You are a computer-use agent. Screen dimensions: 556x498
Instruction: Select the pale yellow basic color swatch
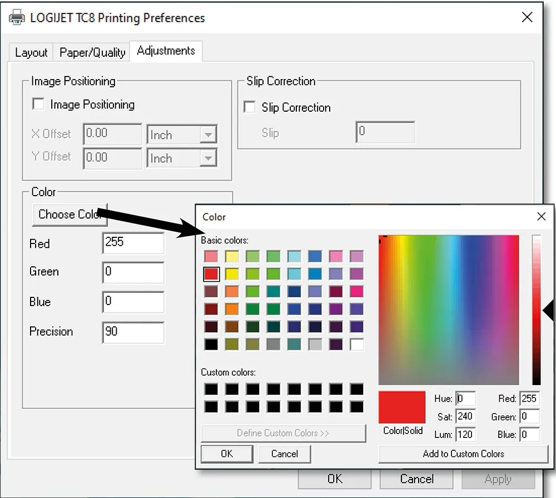coord(232,256)
